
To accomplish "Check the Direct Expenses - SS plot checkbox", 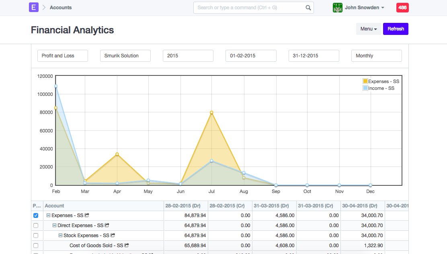I will [x=36, y=226].
